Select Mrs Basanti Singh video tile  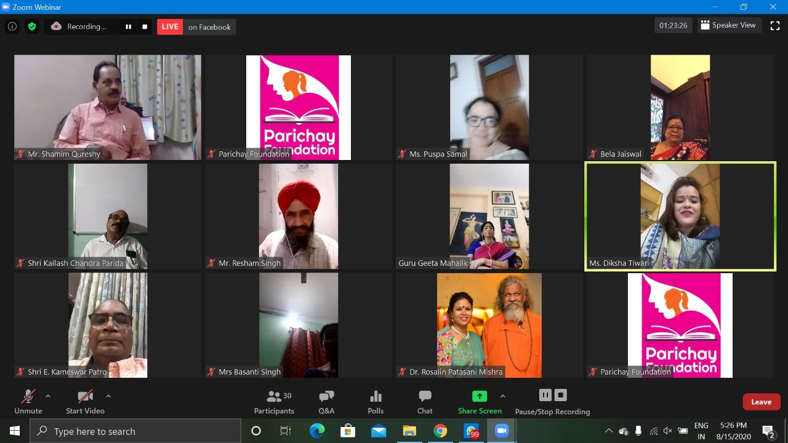[x=299, y=325]
